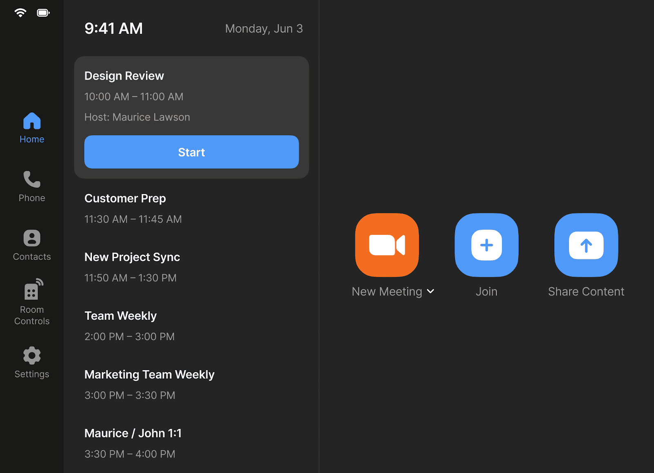This screenshot has width=654, height=473.
Task: Click the 3:30 PM – 4:00 PM time
Action: pyautogui.click(x=130, y=454)
